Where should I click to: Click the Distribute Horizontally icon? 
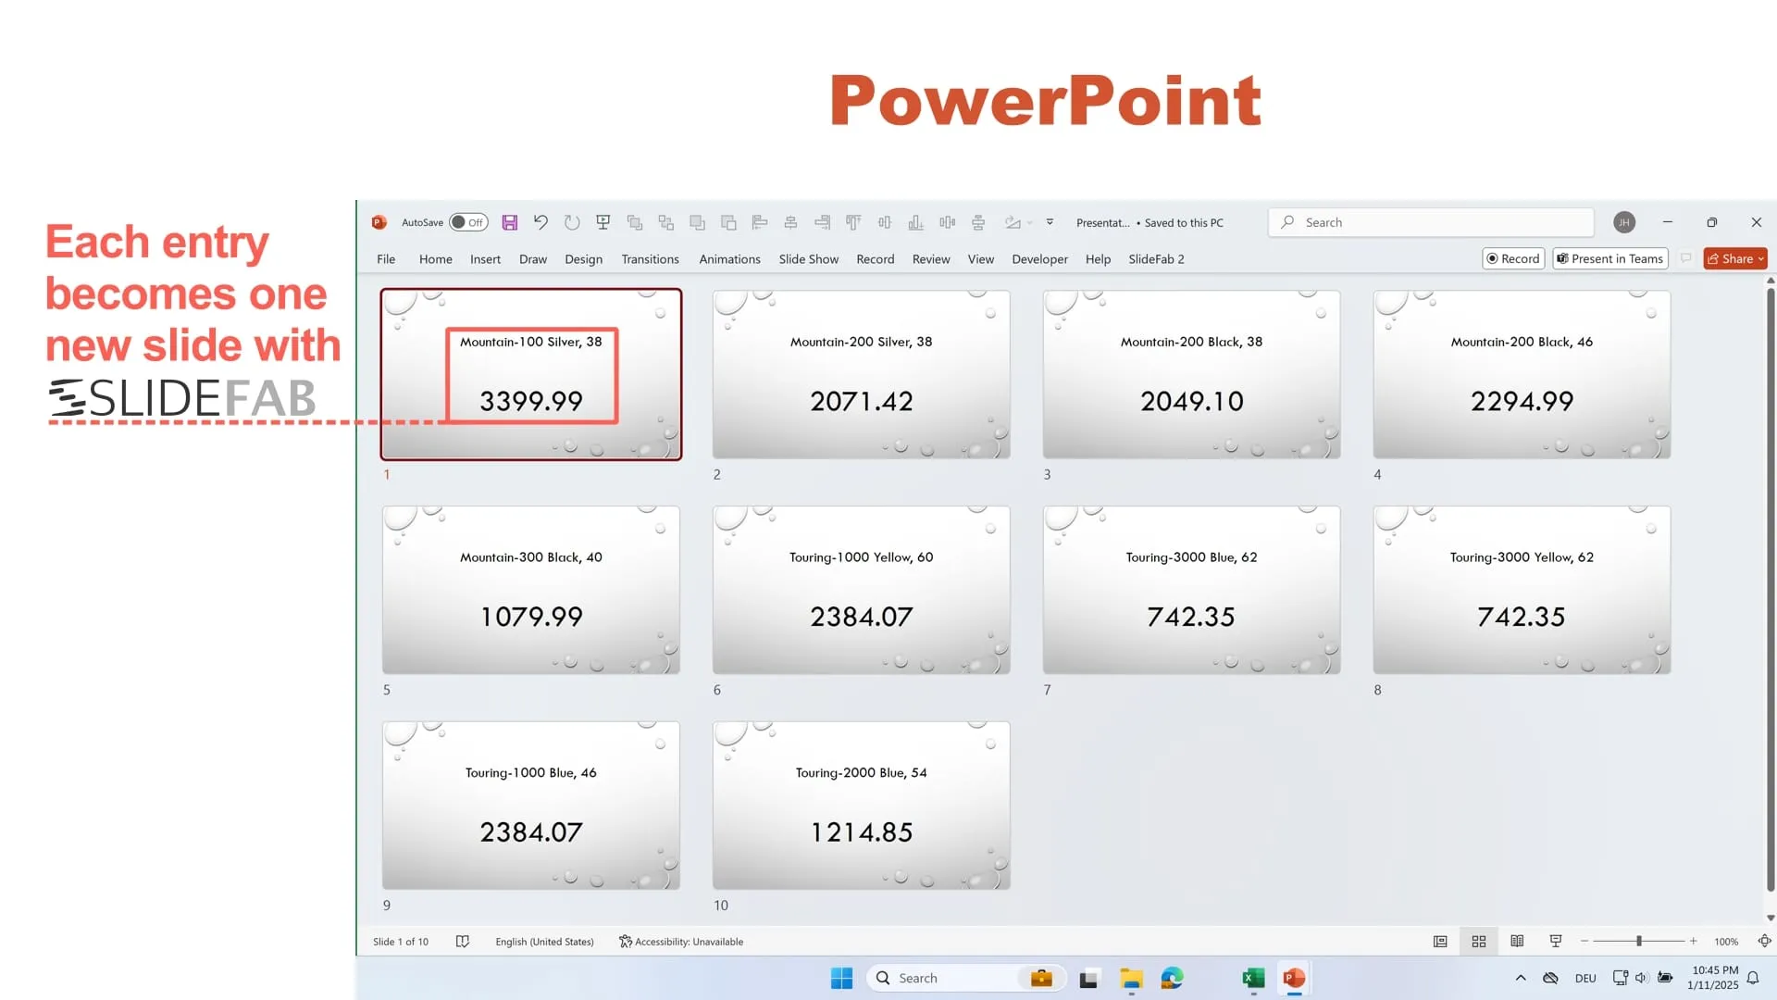947,222
